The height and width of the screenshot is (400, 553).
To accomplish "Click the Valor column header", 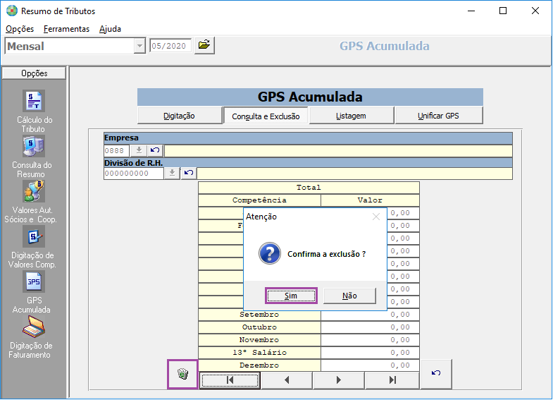I will click(371, 200).
